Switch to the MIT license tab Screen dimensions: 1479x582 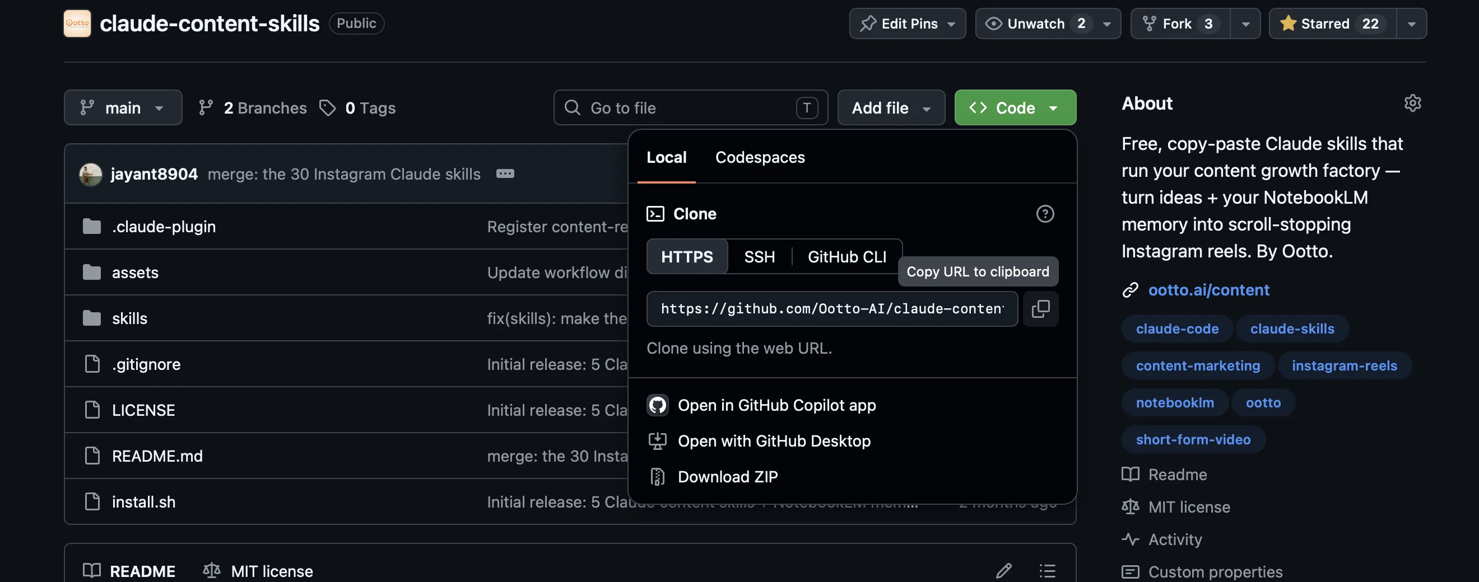pos(258,571)
